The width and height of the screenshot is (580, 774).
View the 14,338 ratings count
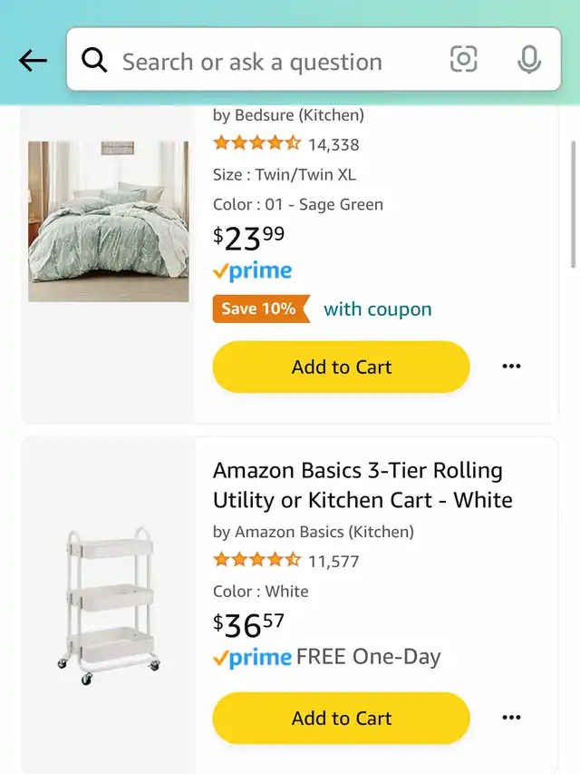coord(333,144)
